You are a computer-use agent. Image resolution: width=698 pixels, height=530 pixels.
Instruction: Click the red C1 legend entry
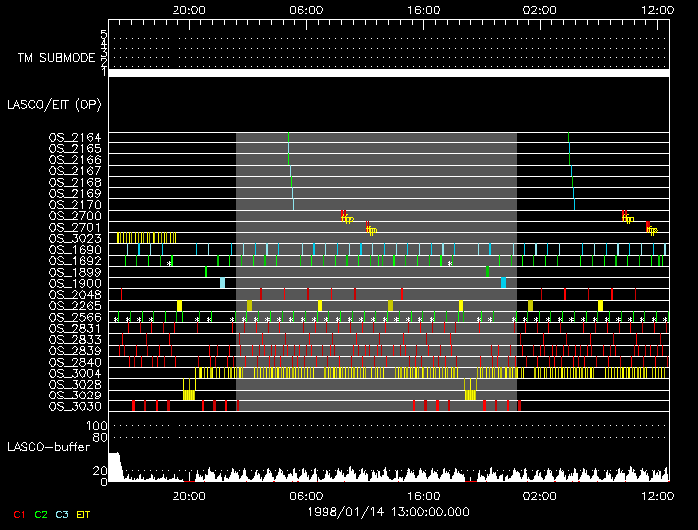tap(19, 514)
